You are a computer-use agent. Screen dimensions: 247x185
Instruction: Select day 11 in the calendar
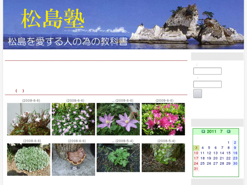[202, 153]
